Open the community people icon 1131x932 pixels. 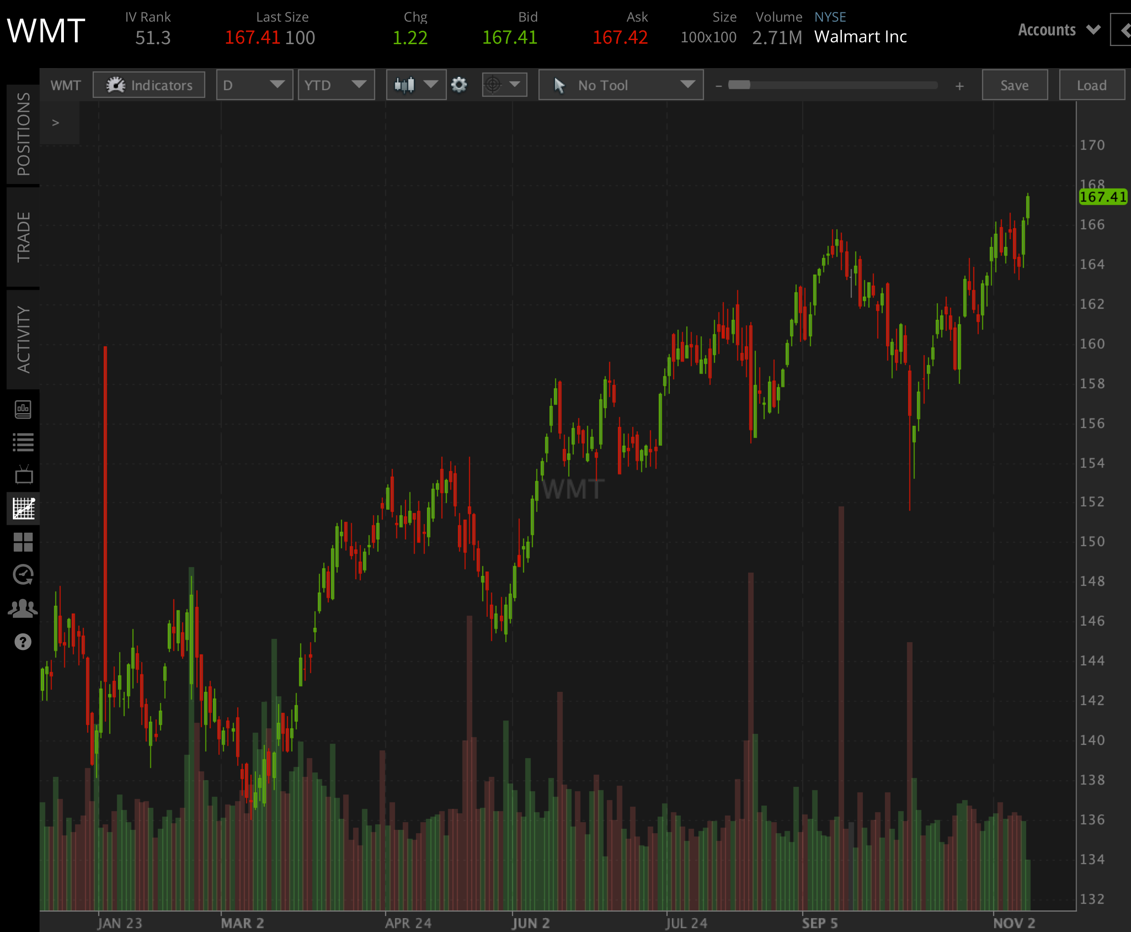pyautogui.click(x=23, y=607)
